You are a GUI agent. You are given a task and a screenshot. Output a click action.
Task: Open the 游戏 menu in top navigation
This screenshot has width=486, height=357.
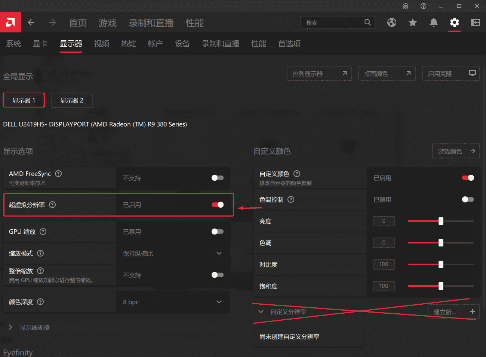[108, 23]
